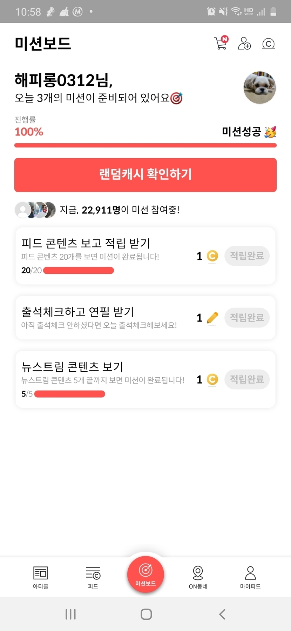Screen dimensions: 291x631
Task: Switch to the 아티클 tab
Action: [x=40, y=577]
